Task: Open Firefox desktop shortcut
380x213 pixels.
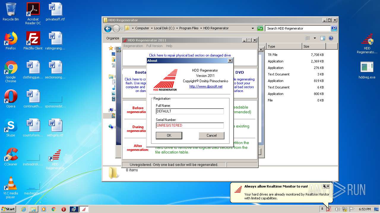Action: click(11, 41)
